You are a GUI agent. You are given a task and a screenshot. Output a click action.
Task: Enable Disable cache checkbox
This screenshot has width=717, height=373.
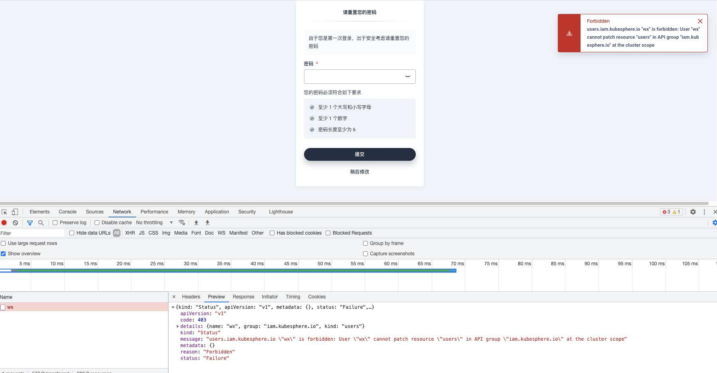click(97, 223)
